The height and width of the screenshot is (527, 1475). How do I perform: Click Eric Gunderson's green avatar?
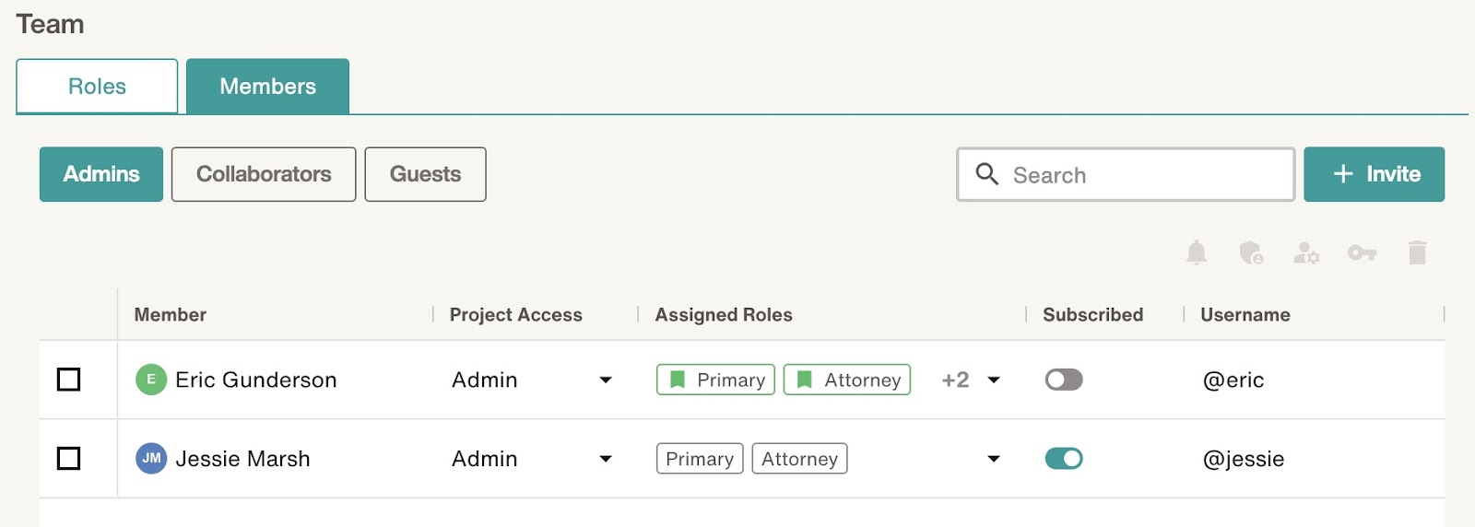point(151,380)
